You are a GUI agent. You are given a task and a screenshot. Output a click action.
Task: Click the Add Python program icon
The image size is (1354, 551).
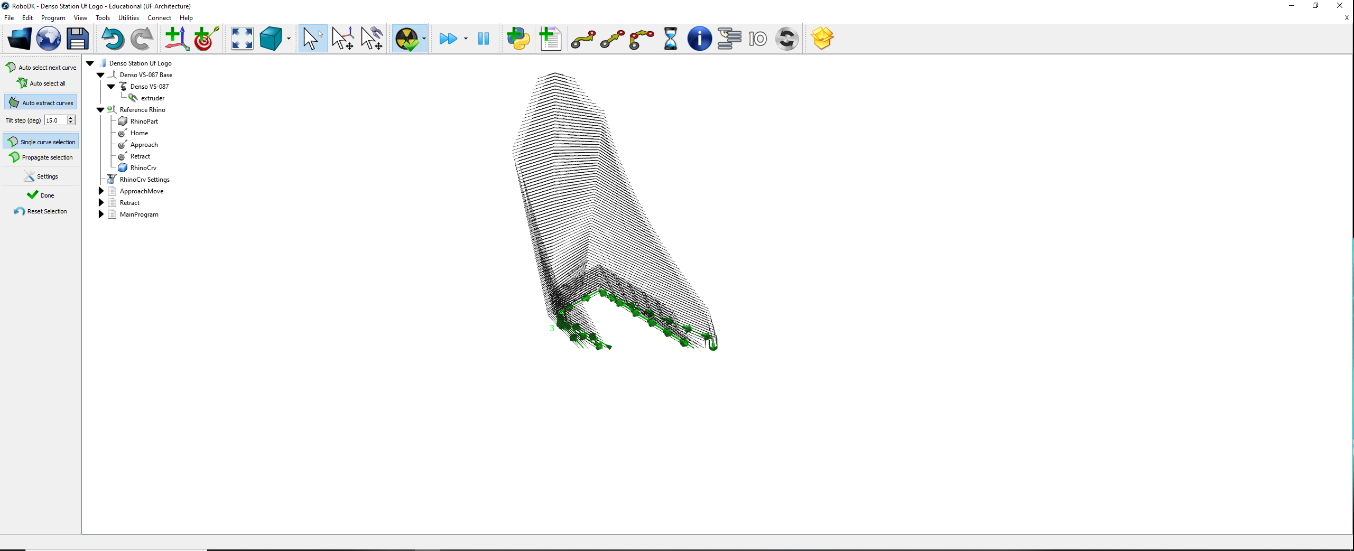[x=518, y=39]
